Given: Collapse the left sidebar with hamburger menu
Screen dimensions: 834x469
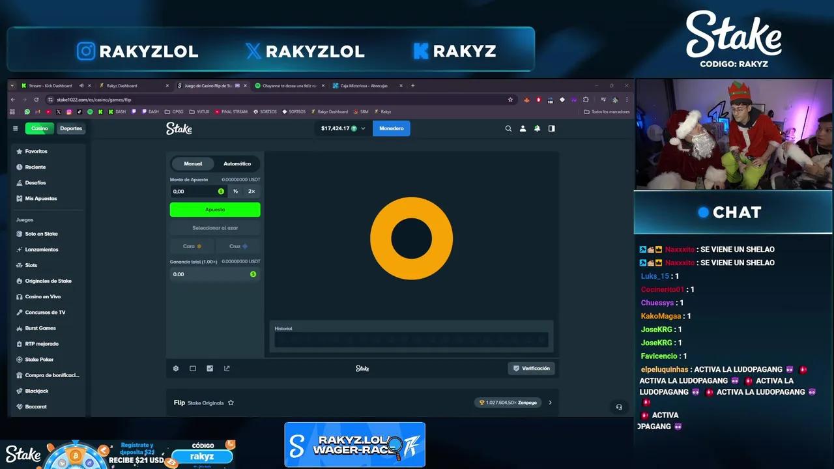Looking at the screenshot, I should point(16,128).
